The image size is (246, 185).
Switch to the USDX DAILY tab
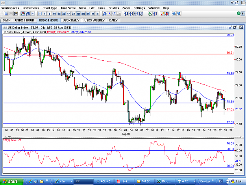coord(71,21)
